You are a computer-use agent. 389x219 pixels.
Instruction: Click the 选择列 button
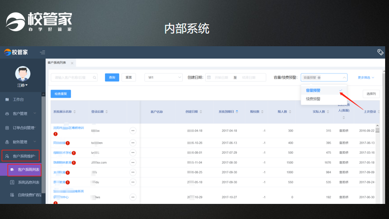coord(371,93)
